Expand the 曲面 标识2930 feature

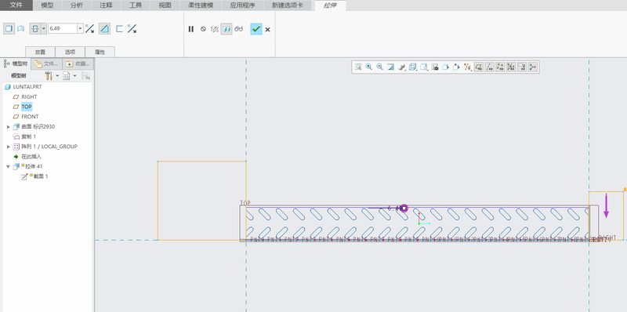pos(9,126)
